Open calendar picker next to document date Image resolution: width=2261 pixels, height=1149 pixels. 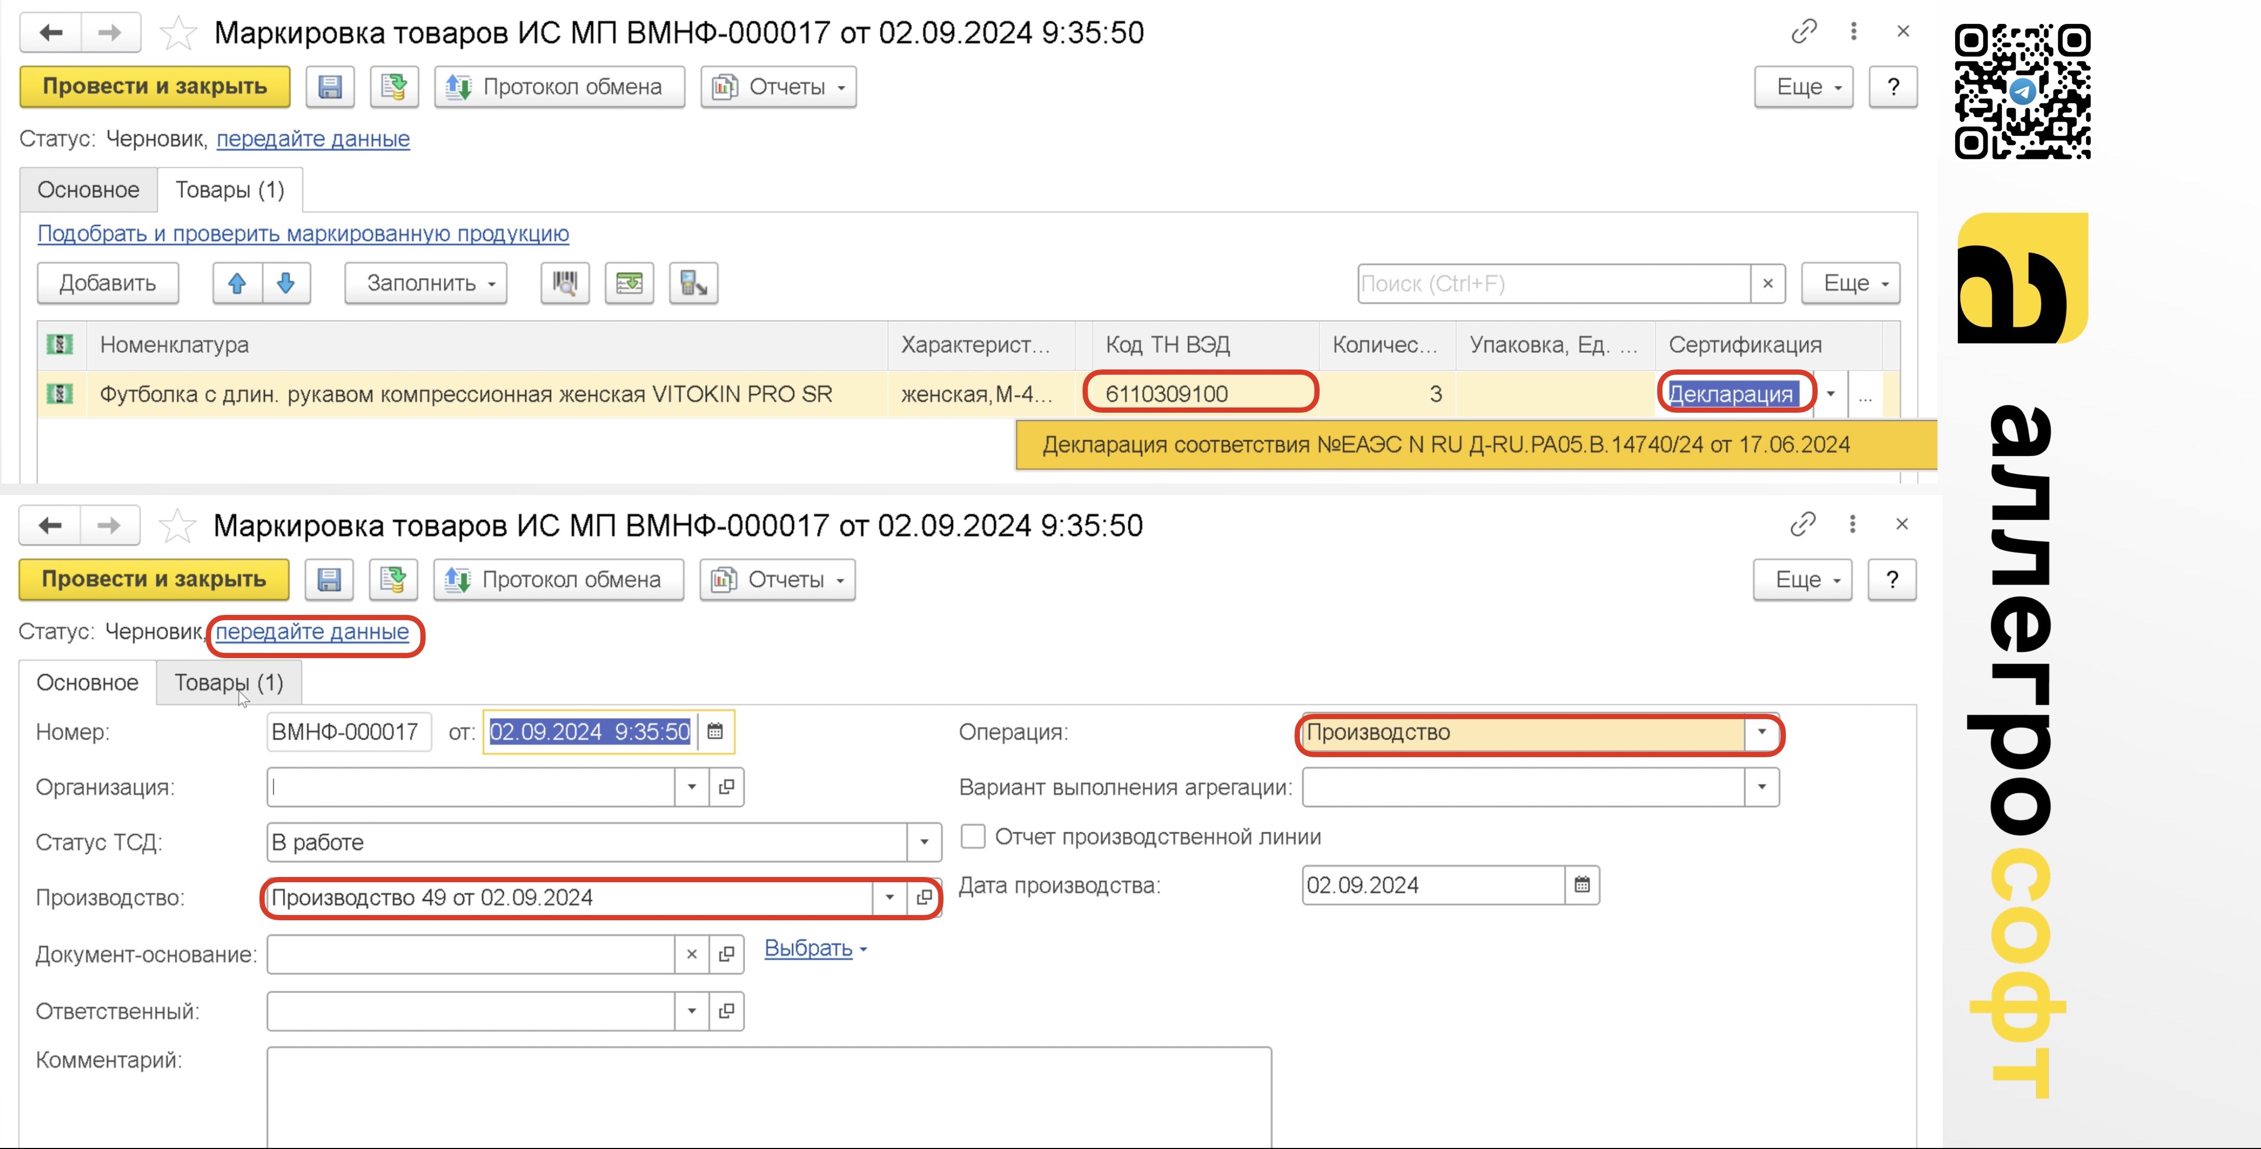click(x=715, y=731)
